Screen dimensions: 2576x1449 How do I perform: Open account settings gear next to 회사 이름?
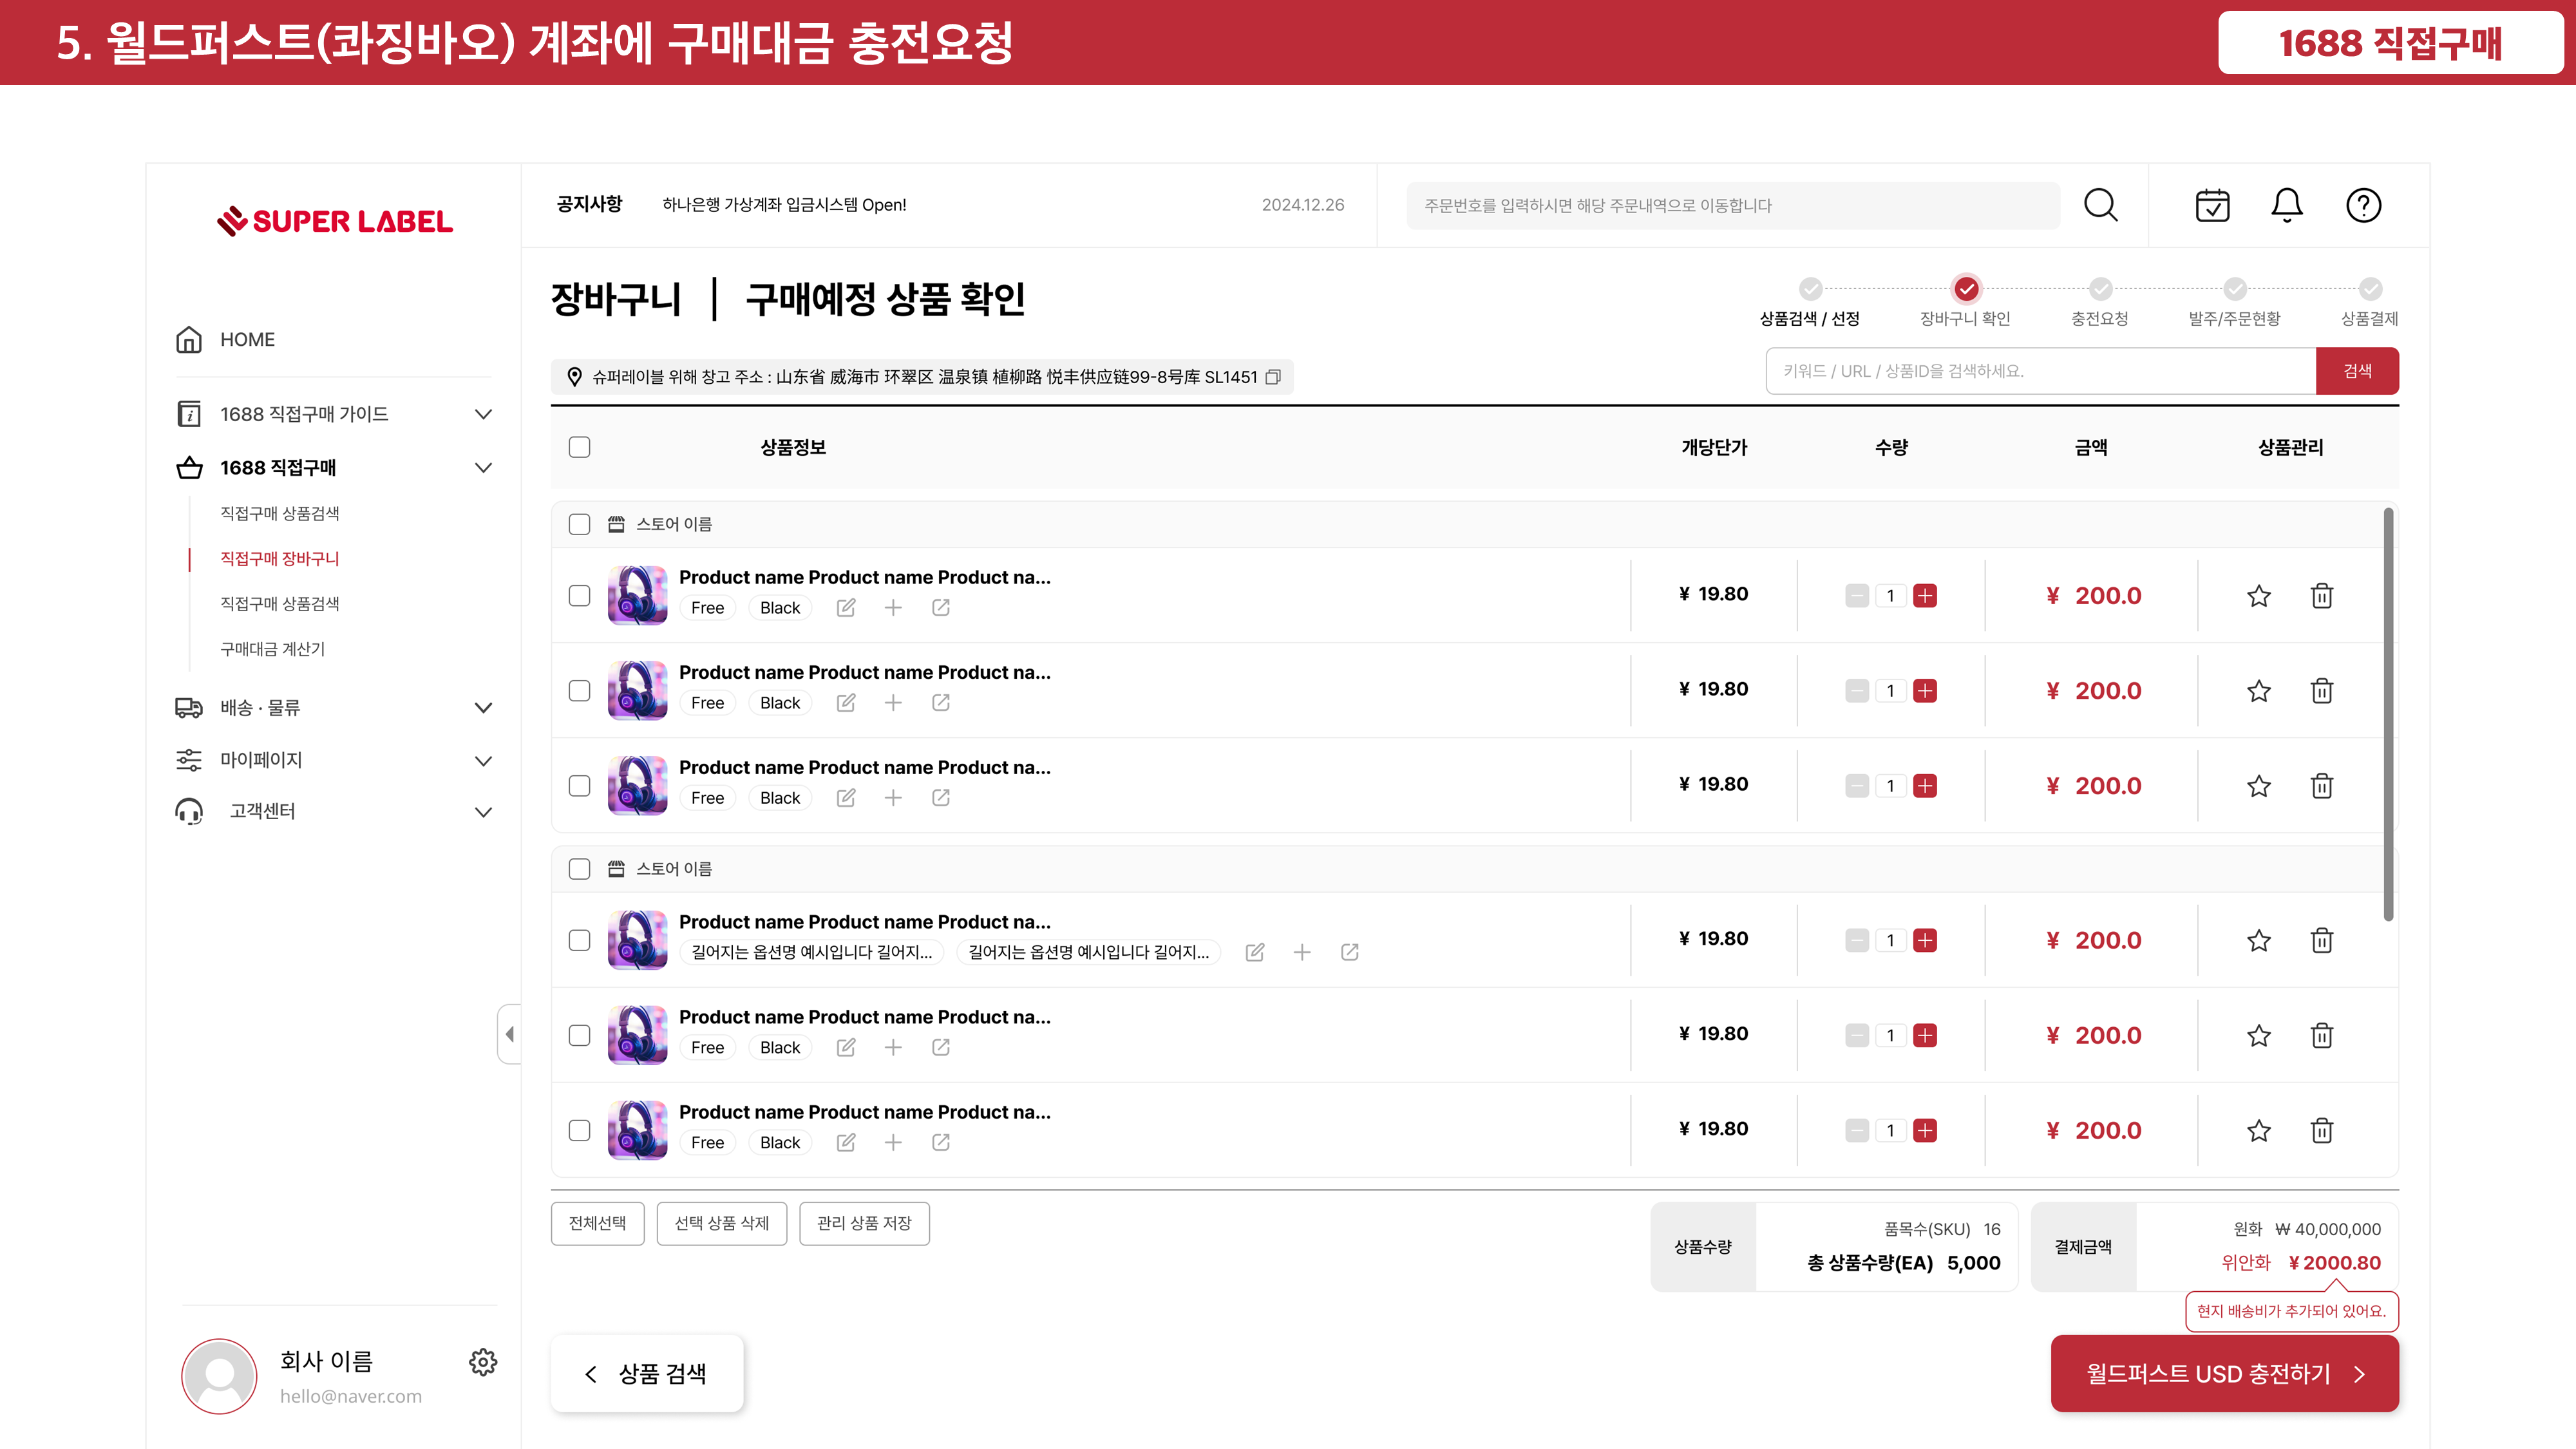[x=483, y=1362]
